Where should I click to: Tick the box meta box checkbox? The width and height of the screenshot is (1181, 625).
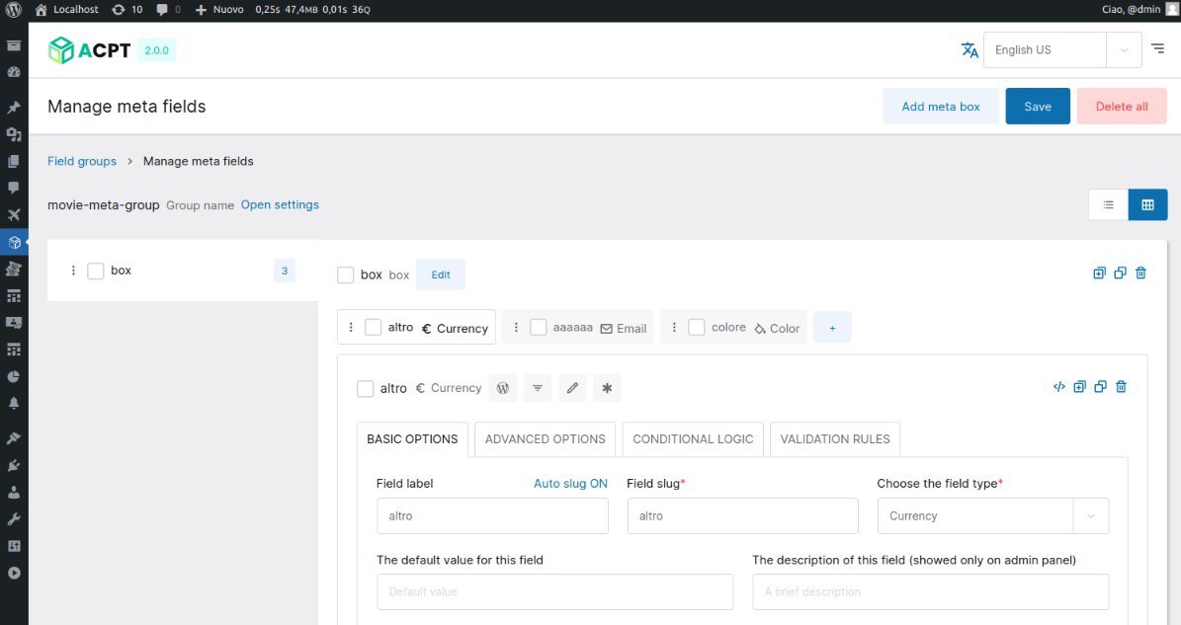[344, 274]
